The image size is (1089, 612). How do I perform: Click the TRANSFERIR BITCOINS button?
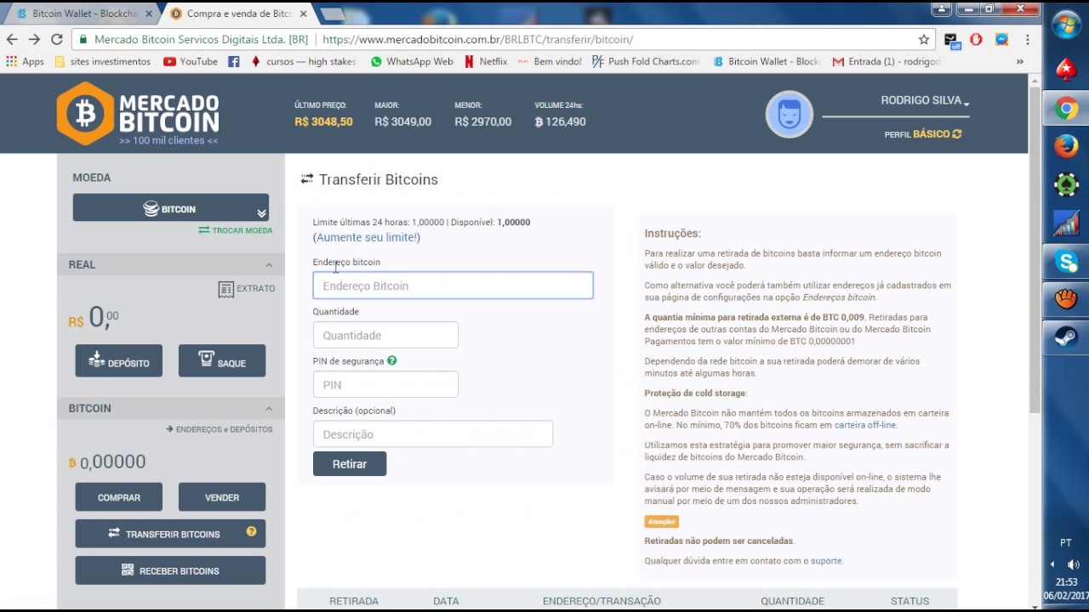pyautogui.click(x=170, y=534)
